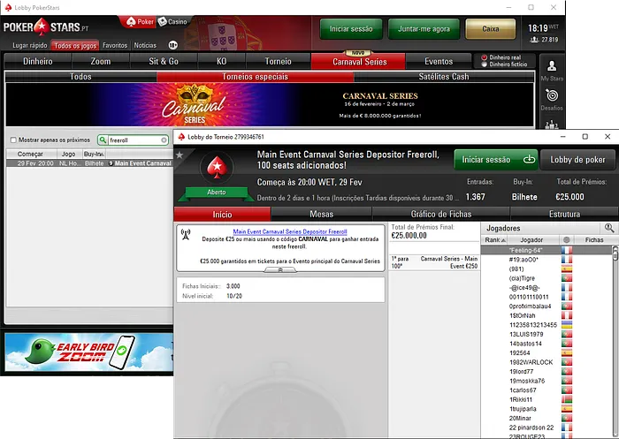Select player *Feeling-64* in the list
Screen dimensions: 619x439
tap(546, 250)
